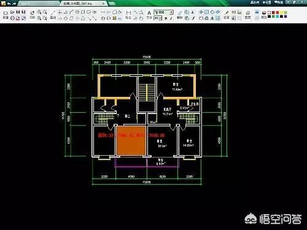307x230 pixels.
Task: Select the line drawing tool
Action: coord(53,12)
